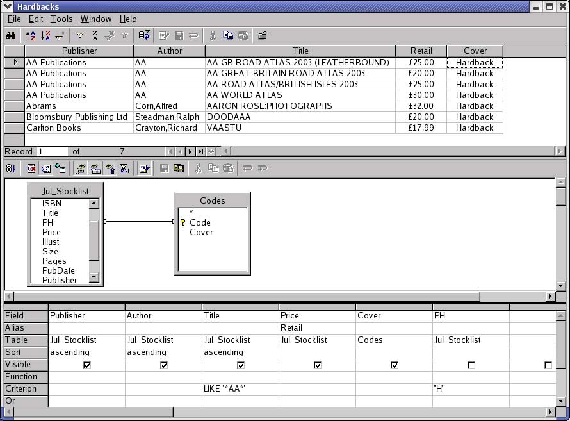Toggle the Functions row view icon
Screen dimensions: 570x421
80,169
